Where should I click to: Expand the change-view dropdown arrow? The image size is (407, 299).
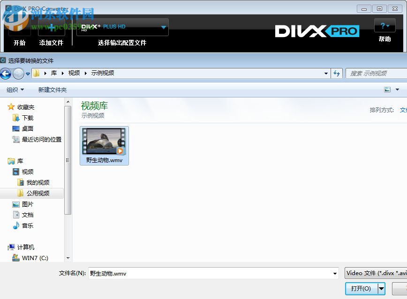[396, 90]
